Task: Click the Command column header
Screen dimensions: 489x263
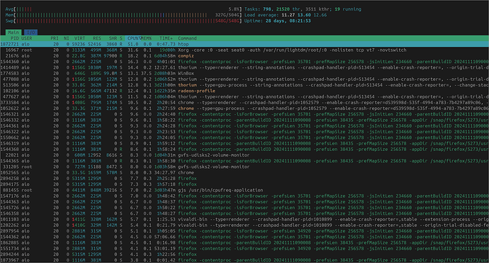Action: [x=187, y=38]
